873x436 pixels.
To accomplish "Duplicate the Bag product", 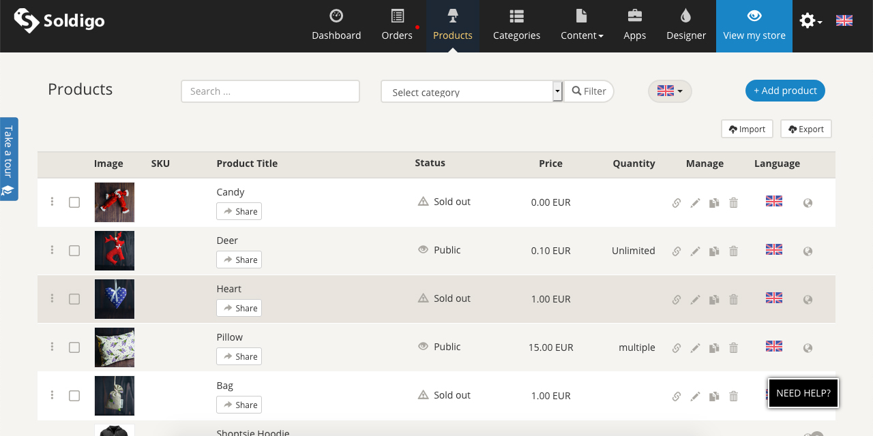I will pos(714,396).
